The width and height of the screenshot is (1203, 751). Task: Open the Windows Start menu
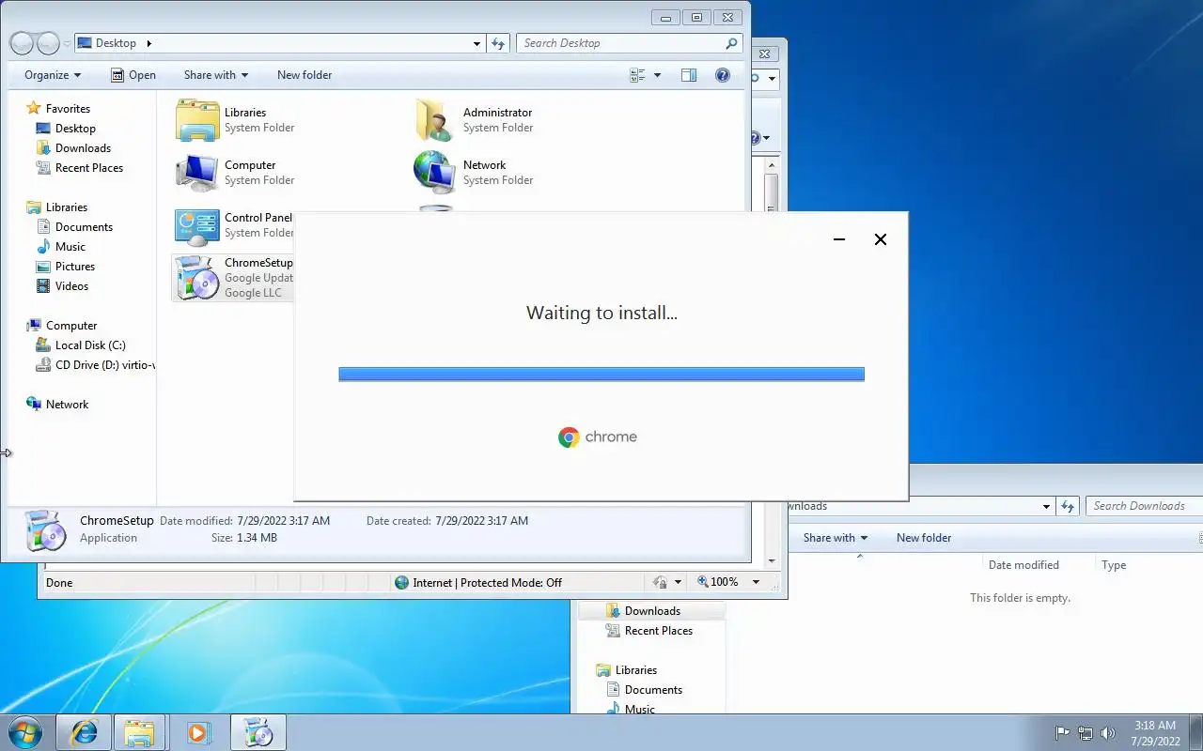25,732
